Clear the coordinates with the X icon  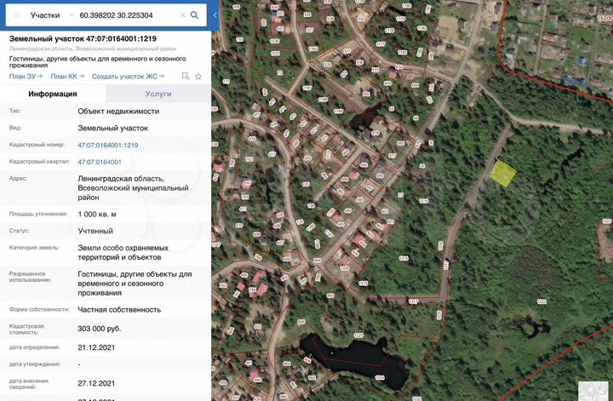182,15
